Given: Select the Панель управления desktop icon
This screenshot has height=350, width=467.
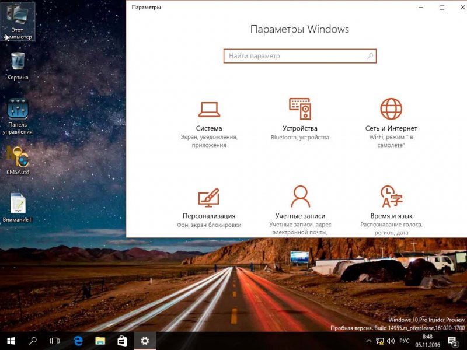Looking at the screenshot, I should (18, 116).
